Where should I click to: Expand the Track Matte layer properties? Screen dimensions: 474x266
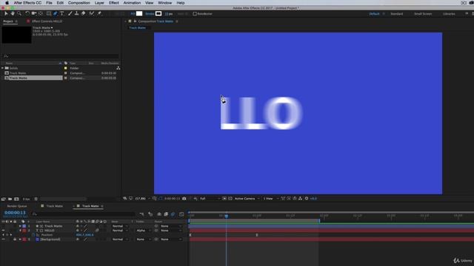coord(20,226)
